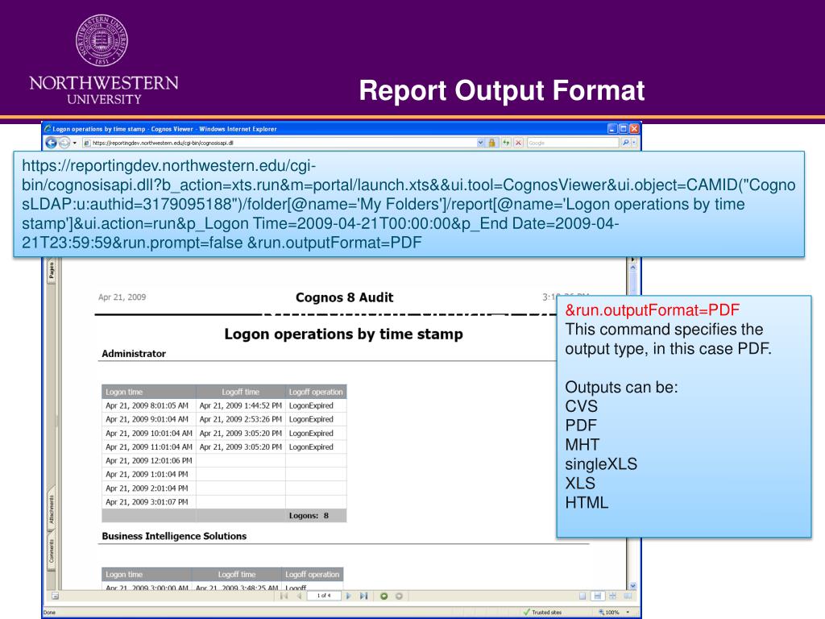Click the 'Administrator' section heading

[x=134, y=354]
